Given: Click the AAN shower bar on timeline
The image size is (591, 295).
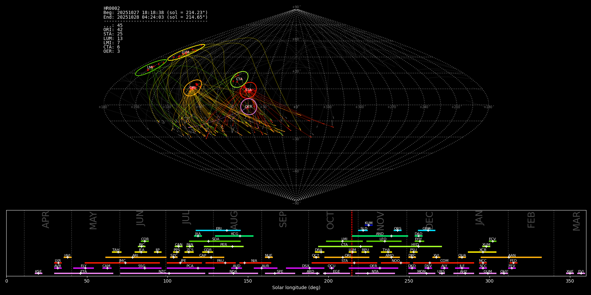Looking at the screenshot, I should tap(511, 257).
